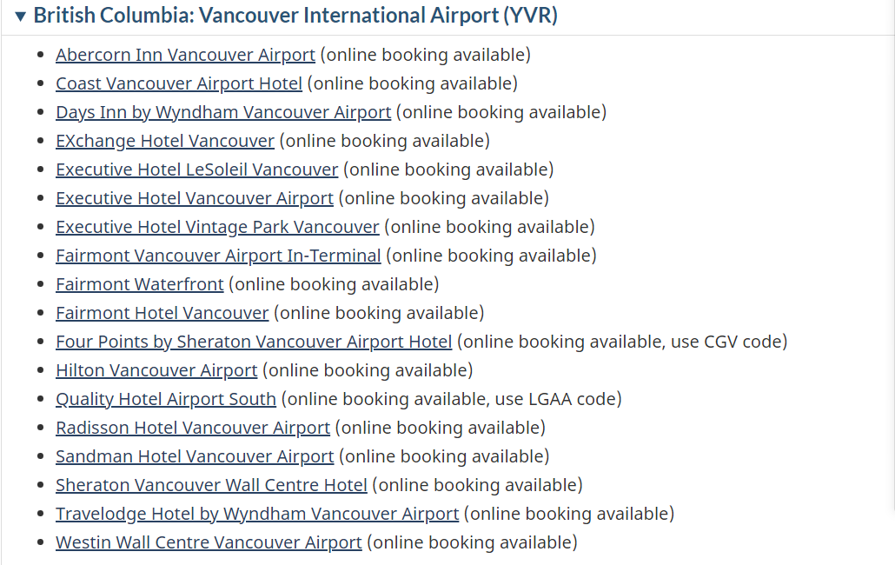Visit Sheraton Vancouver Wall Centre Hotel
This screenshot has height=565, width=895.
point(211,484)
